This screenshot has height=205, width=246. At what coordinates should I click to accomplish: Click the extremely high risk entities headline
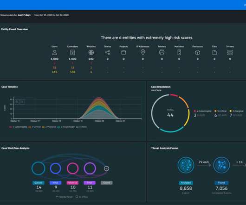pyautogui.click(x=147, y=37)
